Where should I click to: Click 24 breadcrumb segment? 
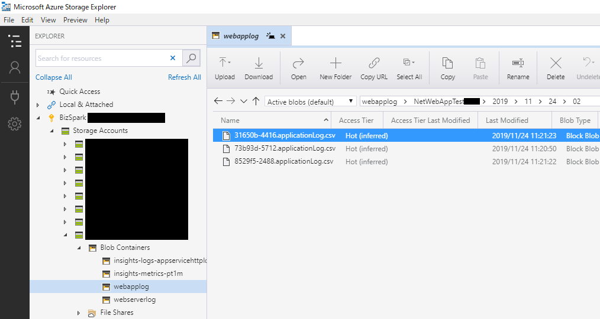coord(552,102)
